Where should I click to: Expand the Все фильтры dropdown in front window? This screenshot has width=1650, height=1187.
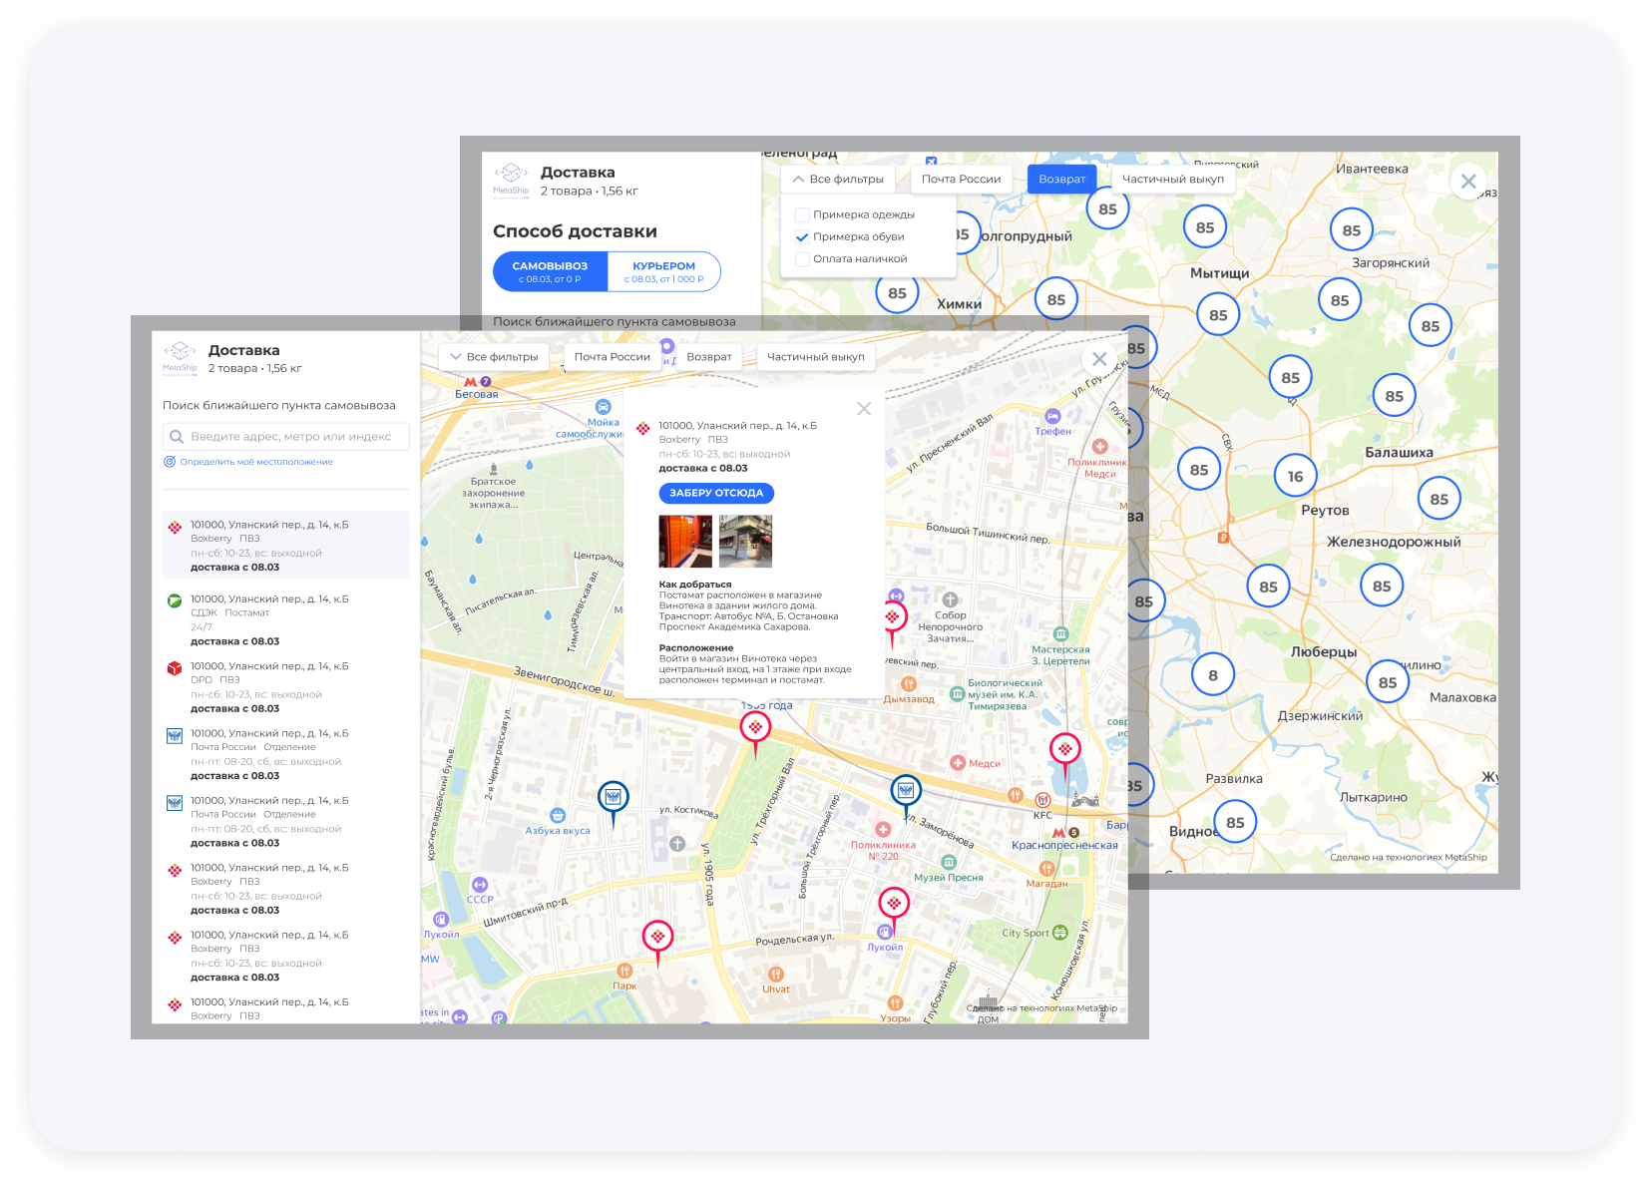coord(494,357)
